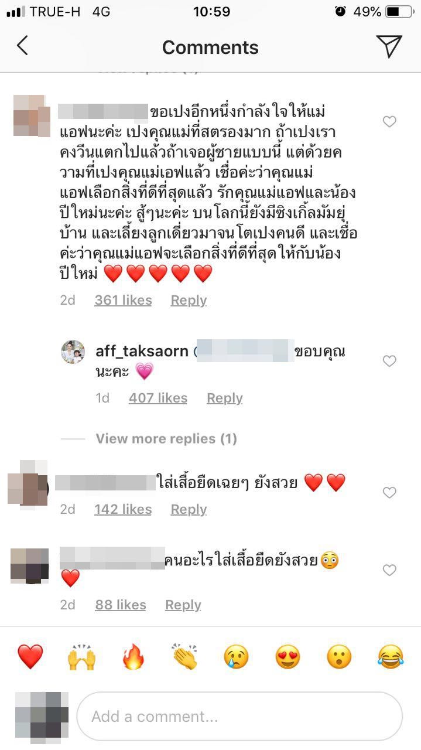
Task: Tap aff_taksaorn profile picture
Action: pyautogui.click(x=73, y=352)
